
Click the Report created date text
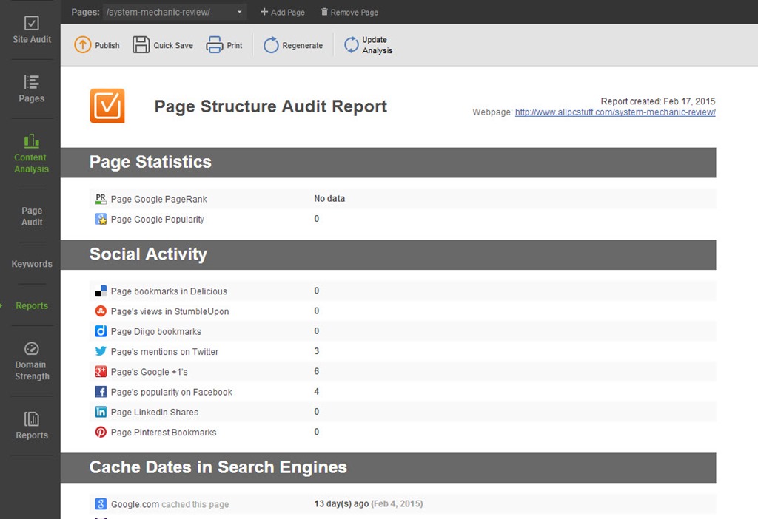[x=658, y=101]
